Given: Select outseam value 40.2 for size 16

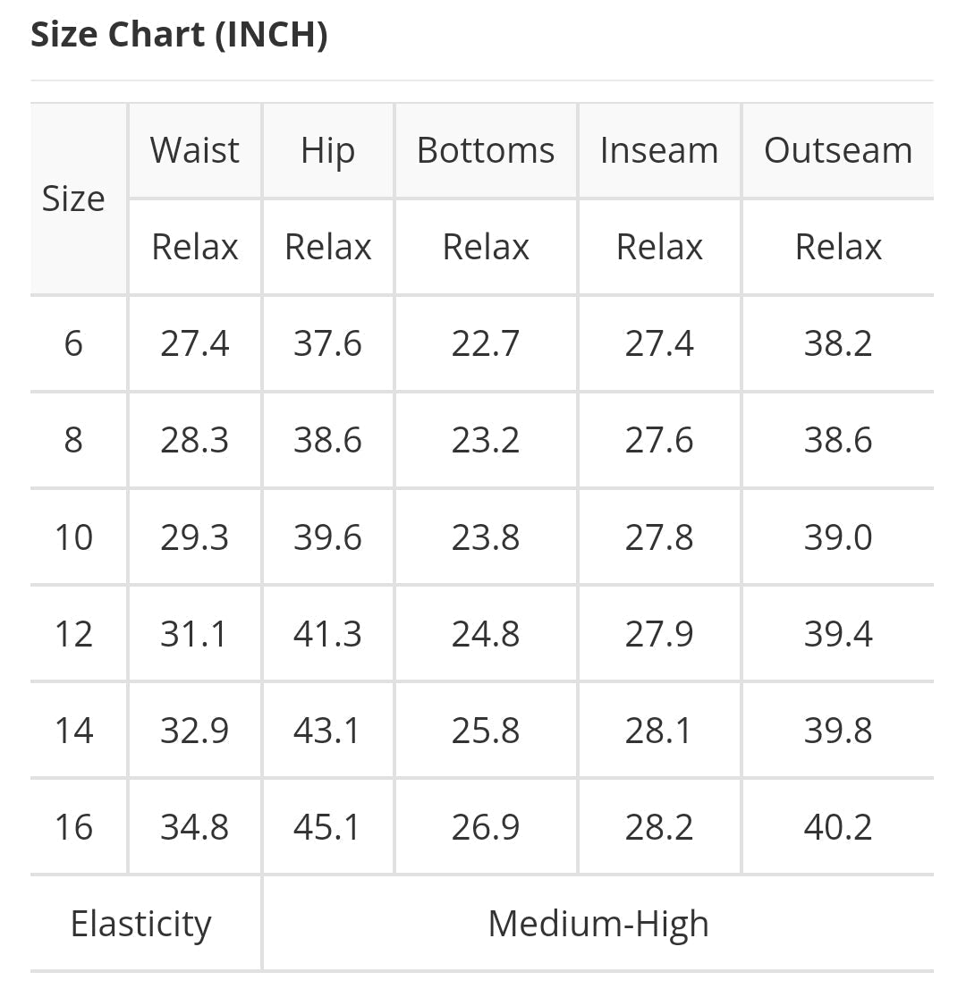Looking at the screenshot, I should tap(838, 827).
